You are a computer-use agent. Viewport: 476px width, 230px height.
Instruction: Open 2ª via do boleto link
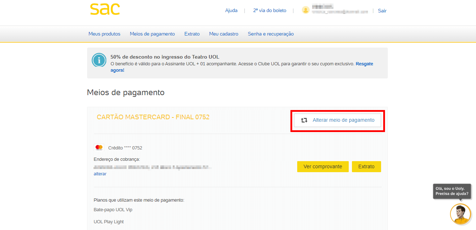270,11
